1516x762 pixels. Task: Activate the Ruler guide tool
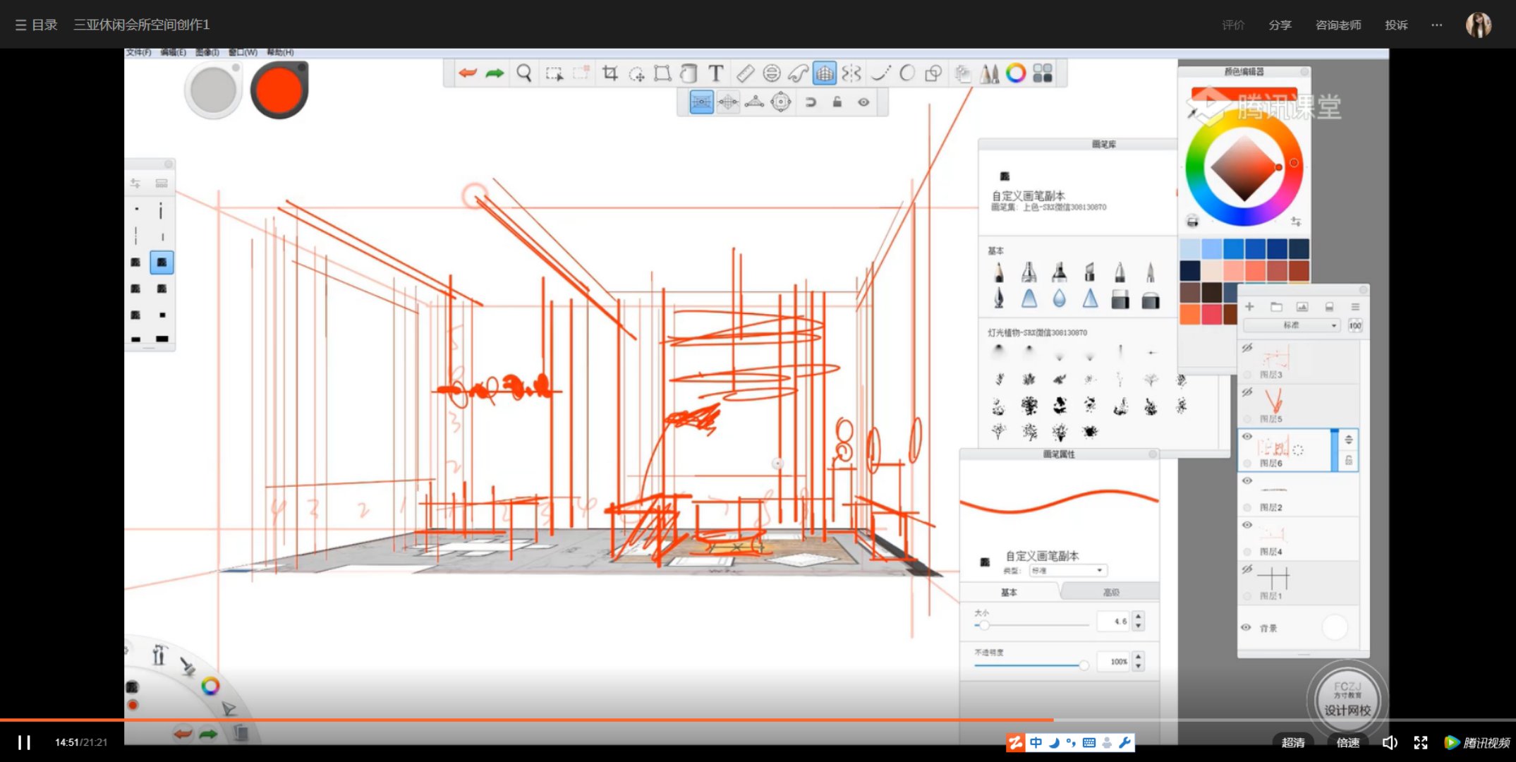coord(745,73)
